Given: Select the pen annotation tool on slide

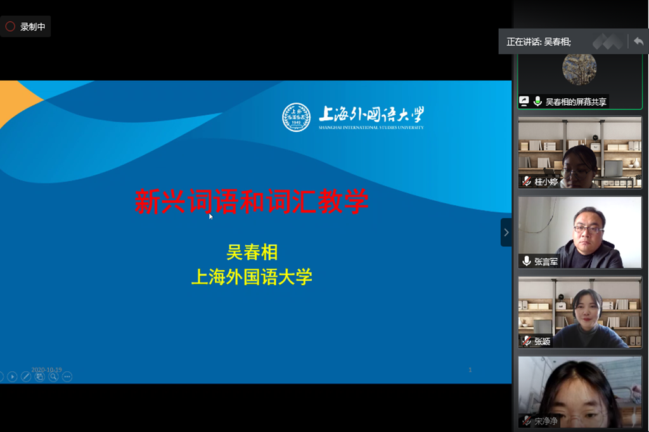Looking at the screenshot, I should [26, 377].
